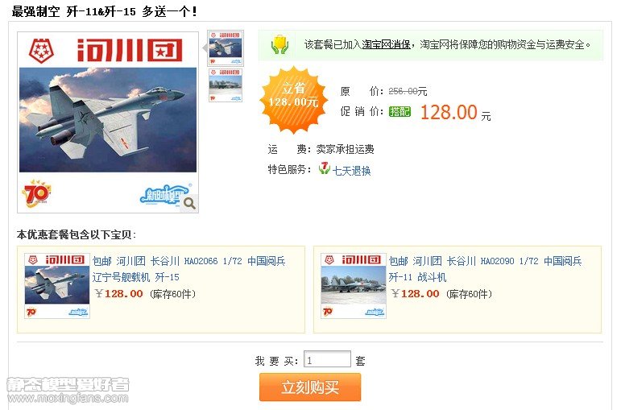Click the magnifier icon on main image

click(x=190, y=204)
